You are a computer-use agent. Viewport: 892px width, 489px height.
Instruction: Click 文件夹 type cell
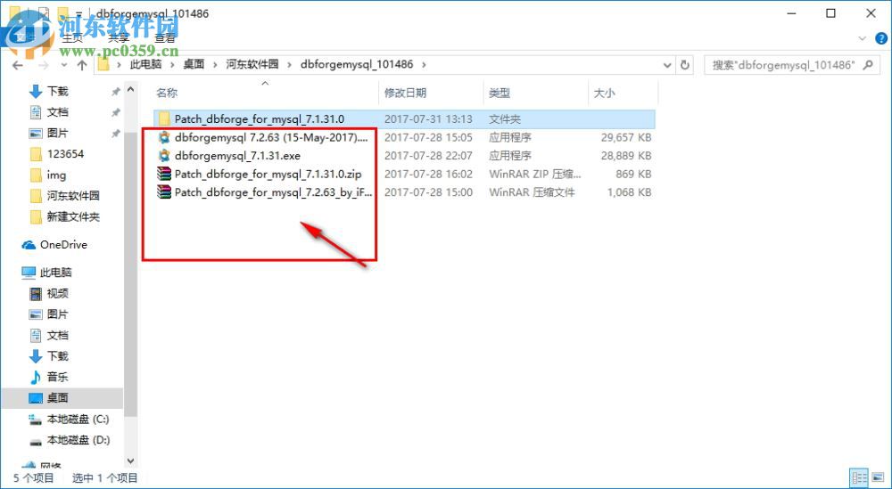[505, 119]
